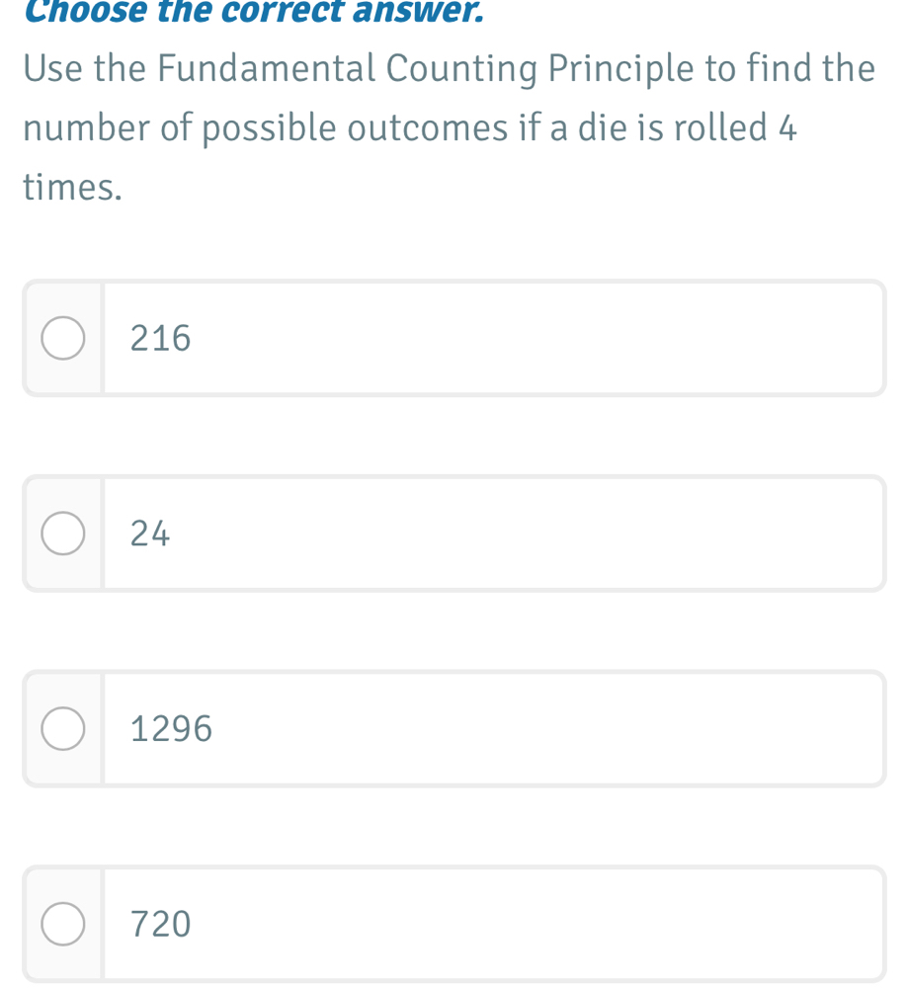The image size is (907, 988).
Task: Click the number 216 answer text
Action: pos(160,339)
